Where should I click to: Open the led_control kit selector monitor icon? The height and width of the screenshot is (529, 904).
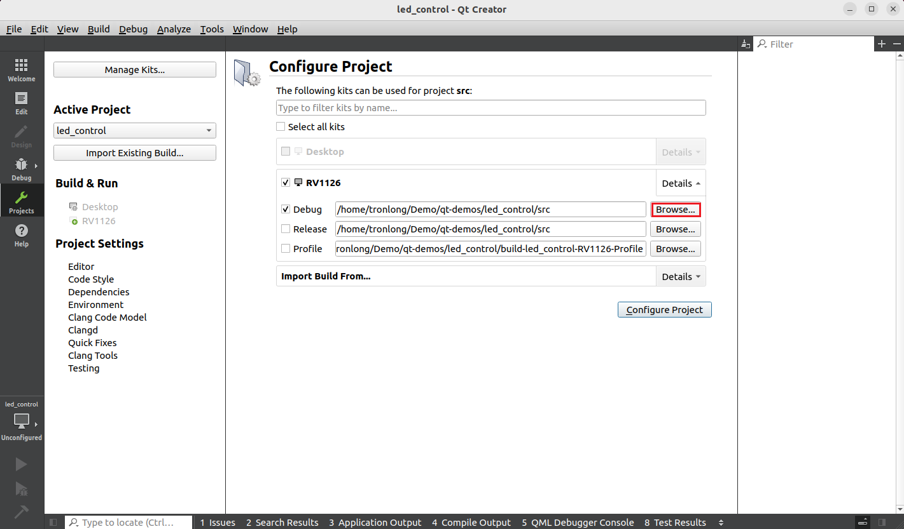pos(22,420)
